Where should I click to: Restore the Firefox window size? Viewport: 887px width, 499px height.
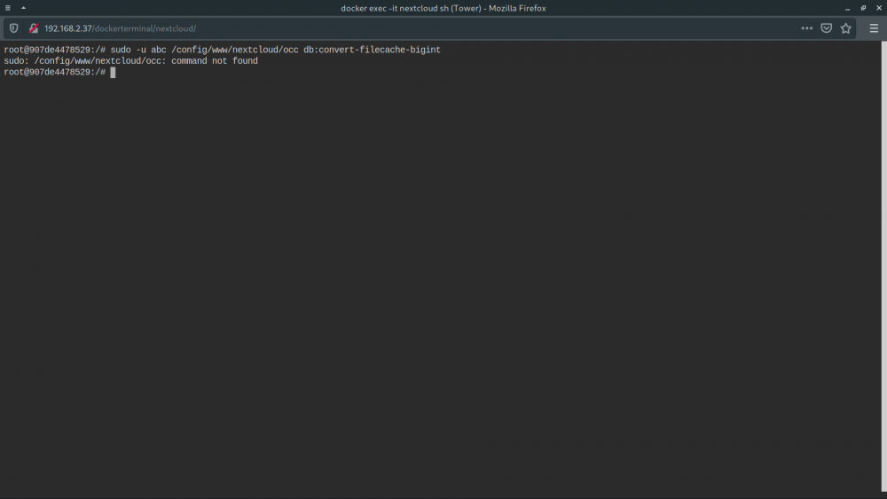(x=863, y=8)
